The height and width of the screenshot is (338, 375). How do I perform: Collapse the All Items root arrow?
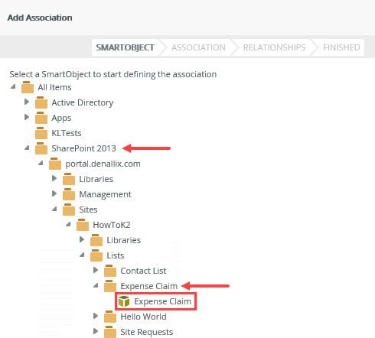tap(13, 86)
